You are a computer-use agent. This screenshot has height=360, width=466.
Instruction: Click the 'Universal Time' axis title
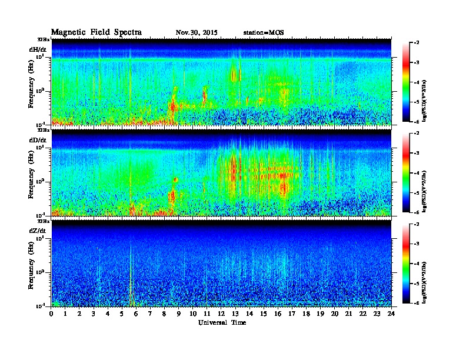tap(222, 322)
